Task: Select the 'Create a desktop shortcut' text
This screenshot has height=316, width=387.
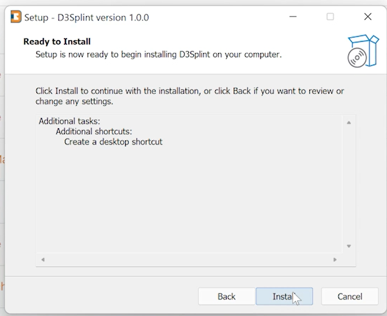Action: coord(113,142)
